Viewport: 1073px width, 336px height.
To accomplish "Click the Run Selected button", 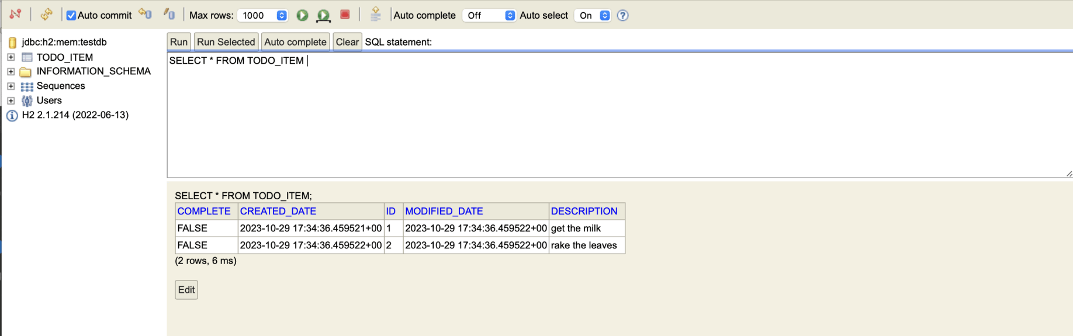I will 226,42.
